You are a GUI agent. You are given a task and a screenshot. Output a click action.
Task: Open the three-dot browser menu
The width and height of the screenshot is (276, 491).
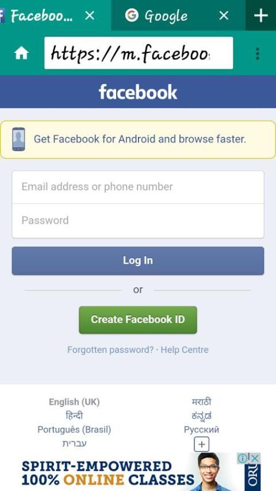tap(257, 53)
